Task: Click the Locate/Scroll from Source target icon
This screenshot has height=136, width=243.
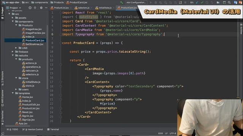Action: coord(30,8)
